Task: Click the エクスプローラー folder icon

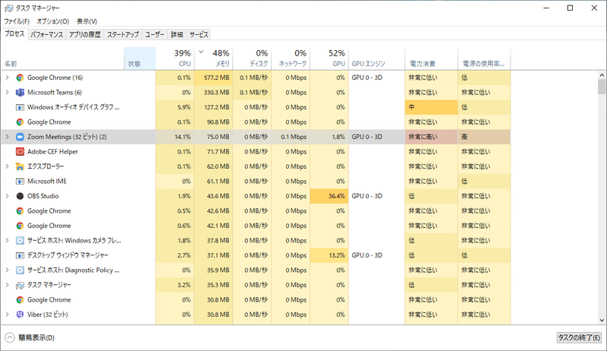Action: coord(20,166)
